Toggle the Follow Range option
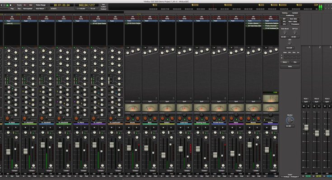The image size is (332, 180). click(x=41, y=4)
